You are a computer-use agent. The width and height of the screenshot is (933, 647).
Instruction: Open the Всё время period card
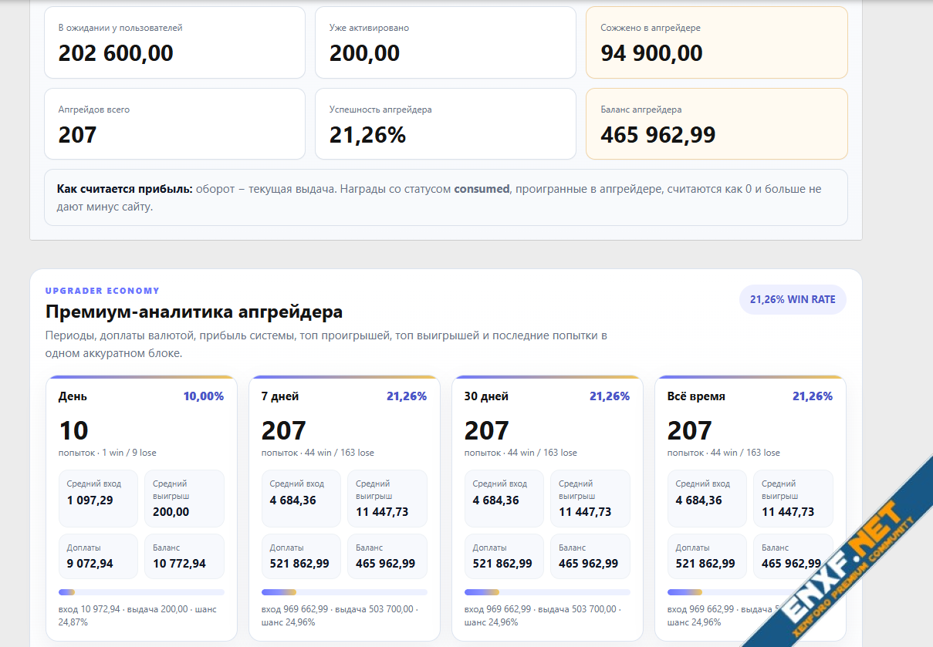click(750, 507)
